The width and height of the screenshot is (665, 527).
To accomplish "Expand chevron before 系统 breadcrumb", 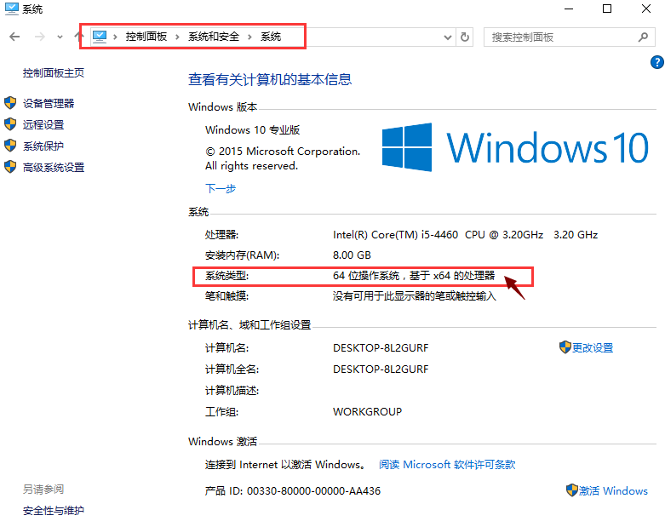I will (x=249, y=37).
